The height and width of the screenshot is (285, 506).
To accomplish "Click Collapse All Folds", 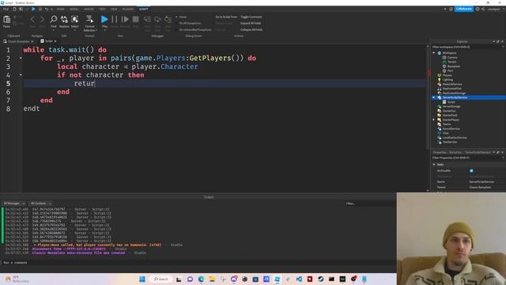I will (x=251, y=30).
